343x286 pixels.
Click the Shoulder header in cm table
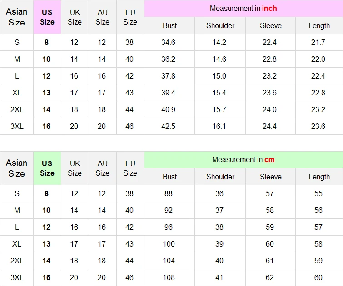click(220, 177)
